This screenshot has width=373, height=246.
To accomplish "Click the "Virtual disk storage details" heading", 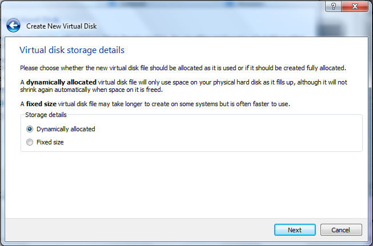I will (x=72, y=50).
